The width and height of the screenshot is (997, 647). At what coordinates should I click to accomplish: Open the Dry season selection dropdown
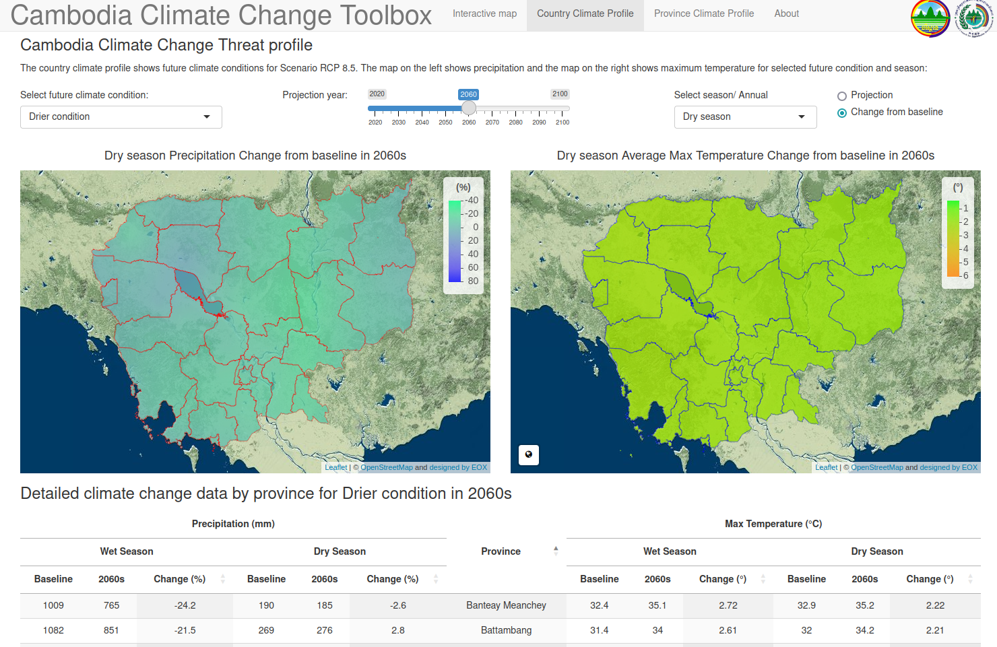(745, 117)
